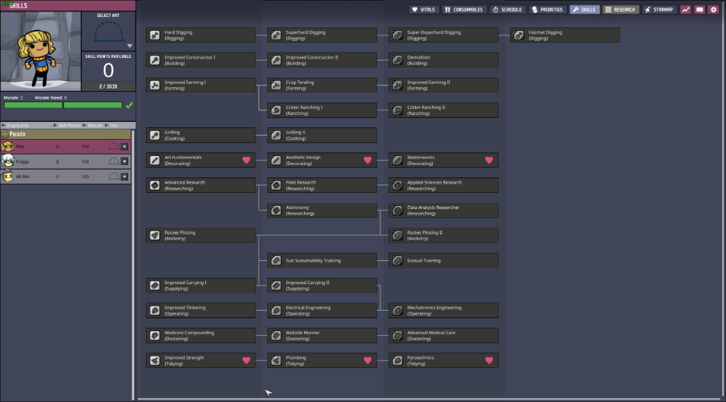Sort the list by Skill Points
Screen dimensions: 726x402
coord(67,125)
